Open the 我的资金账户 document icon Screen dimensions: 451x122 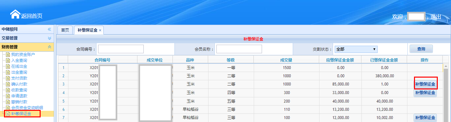click(8, 55)
